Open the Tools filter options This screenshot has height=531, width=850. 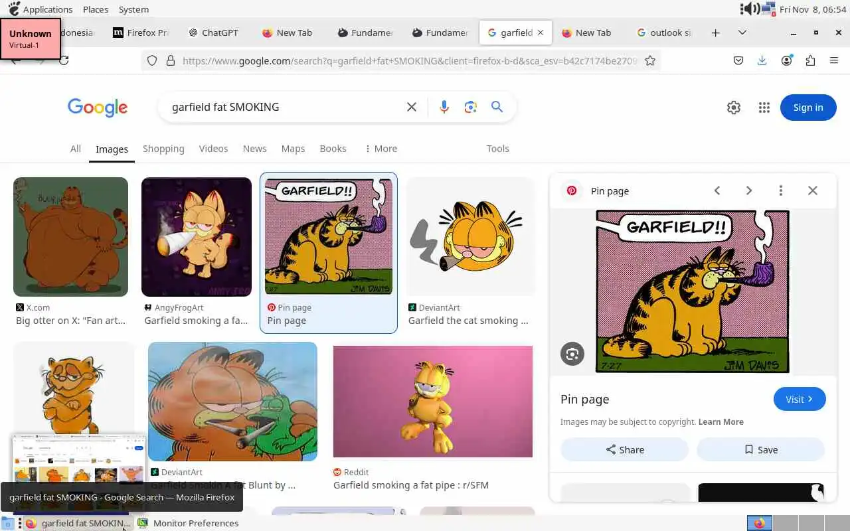pos(497,149)
